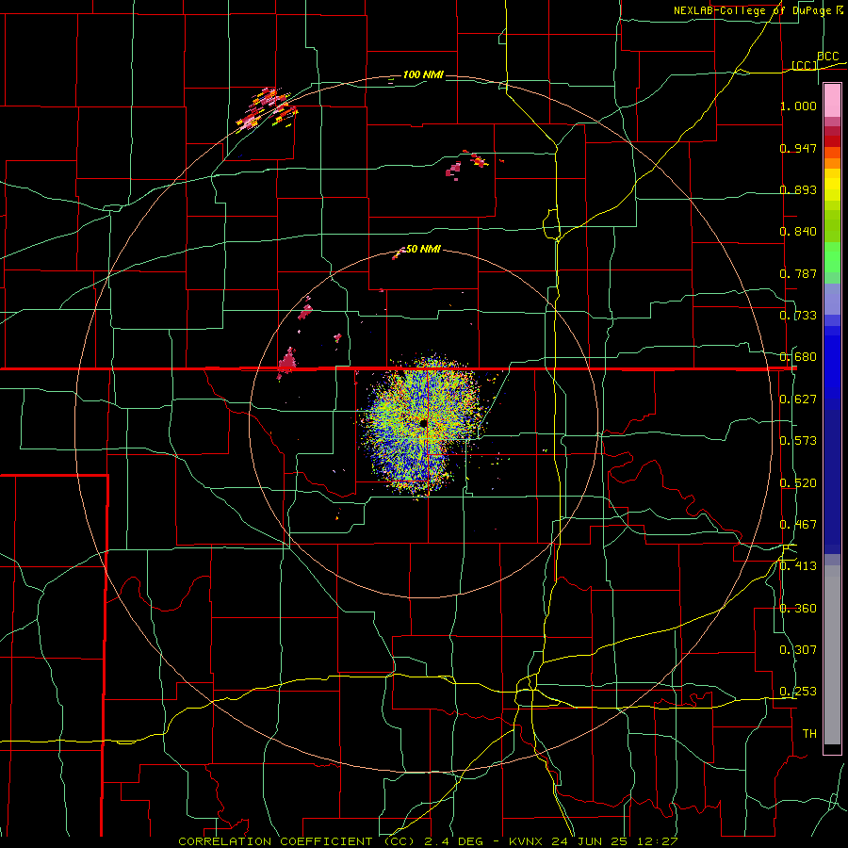Pick the bright green color bar segment
The width and height of the screenshot is (848, 848).
coord(832,257)
